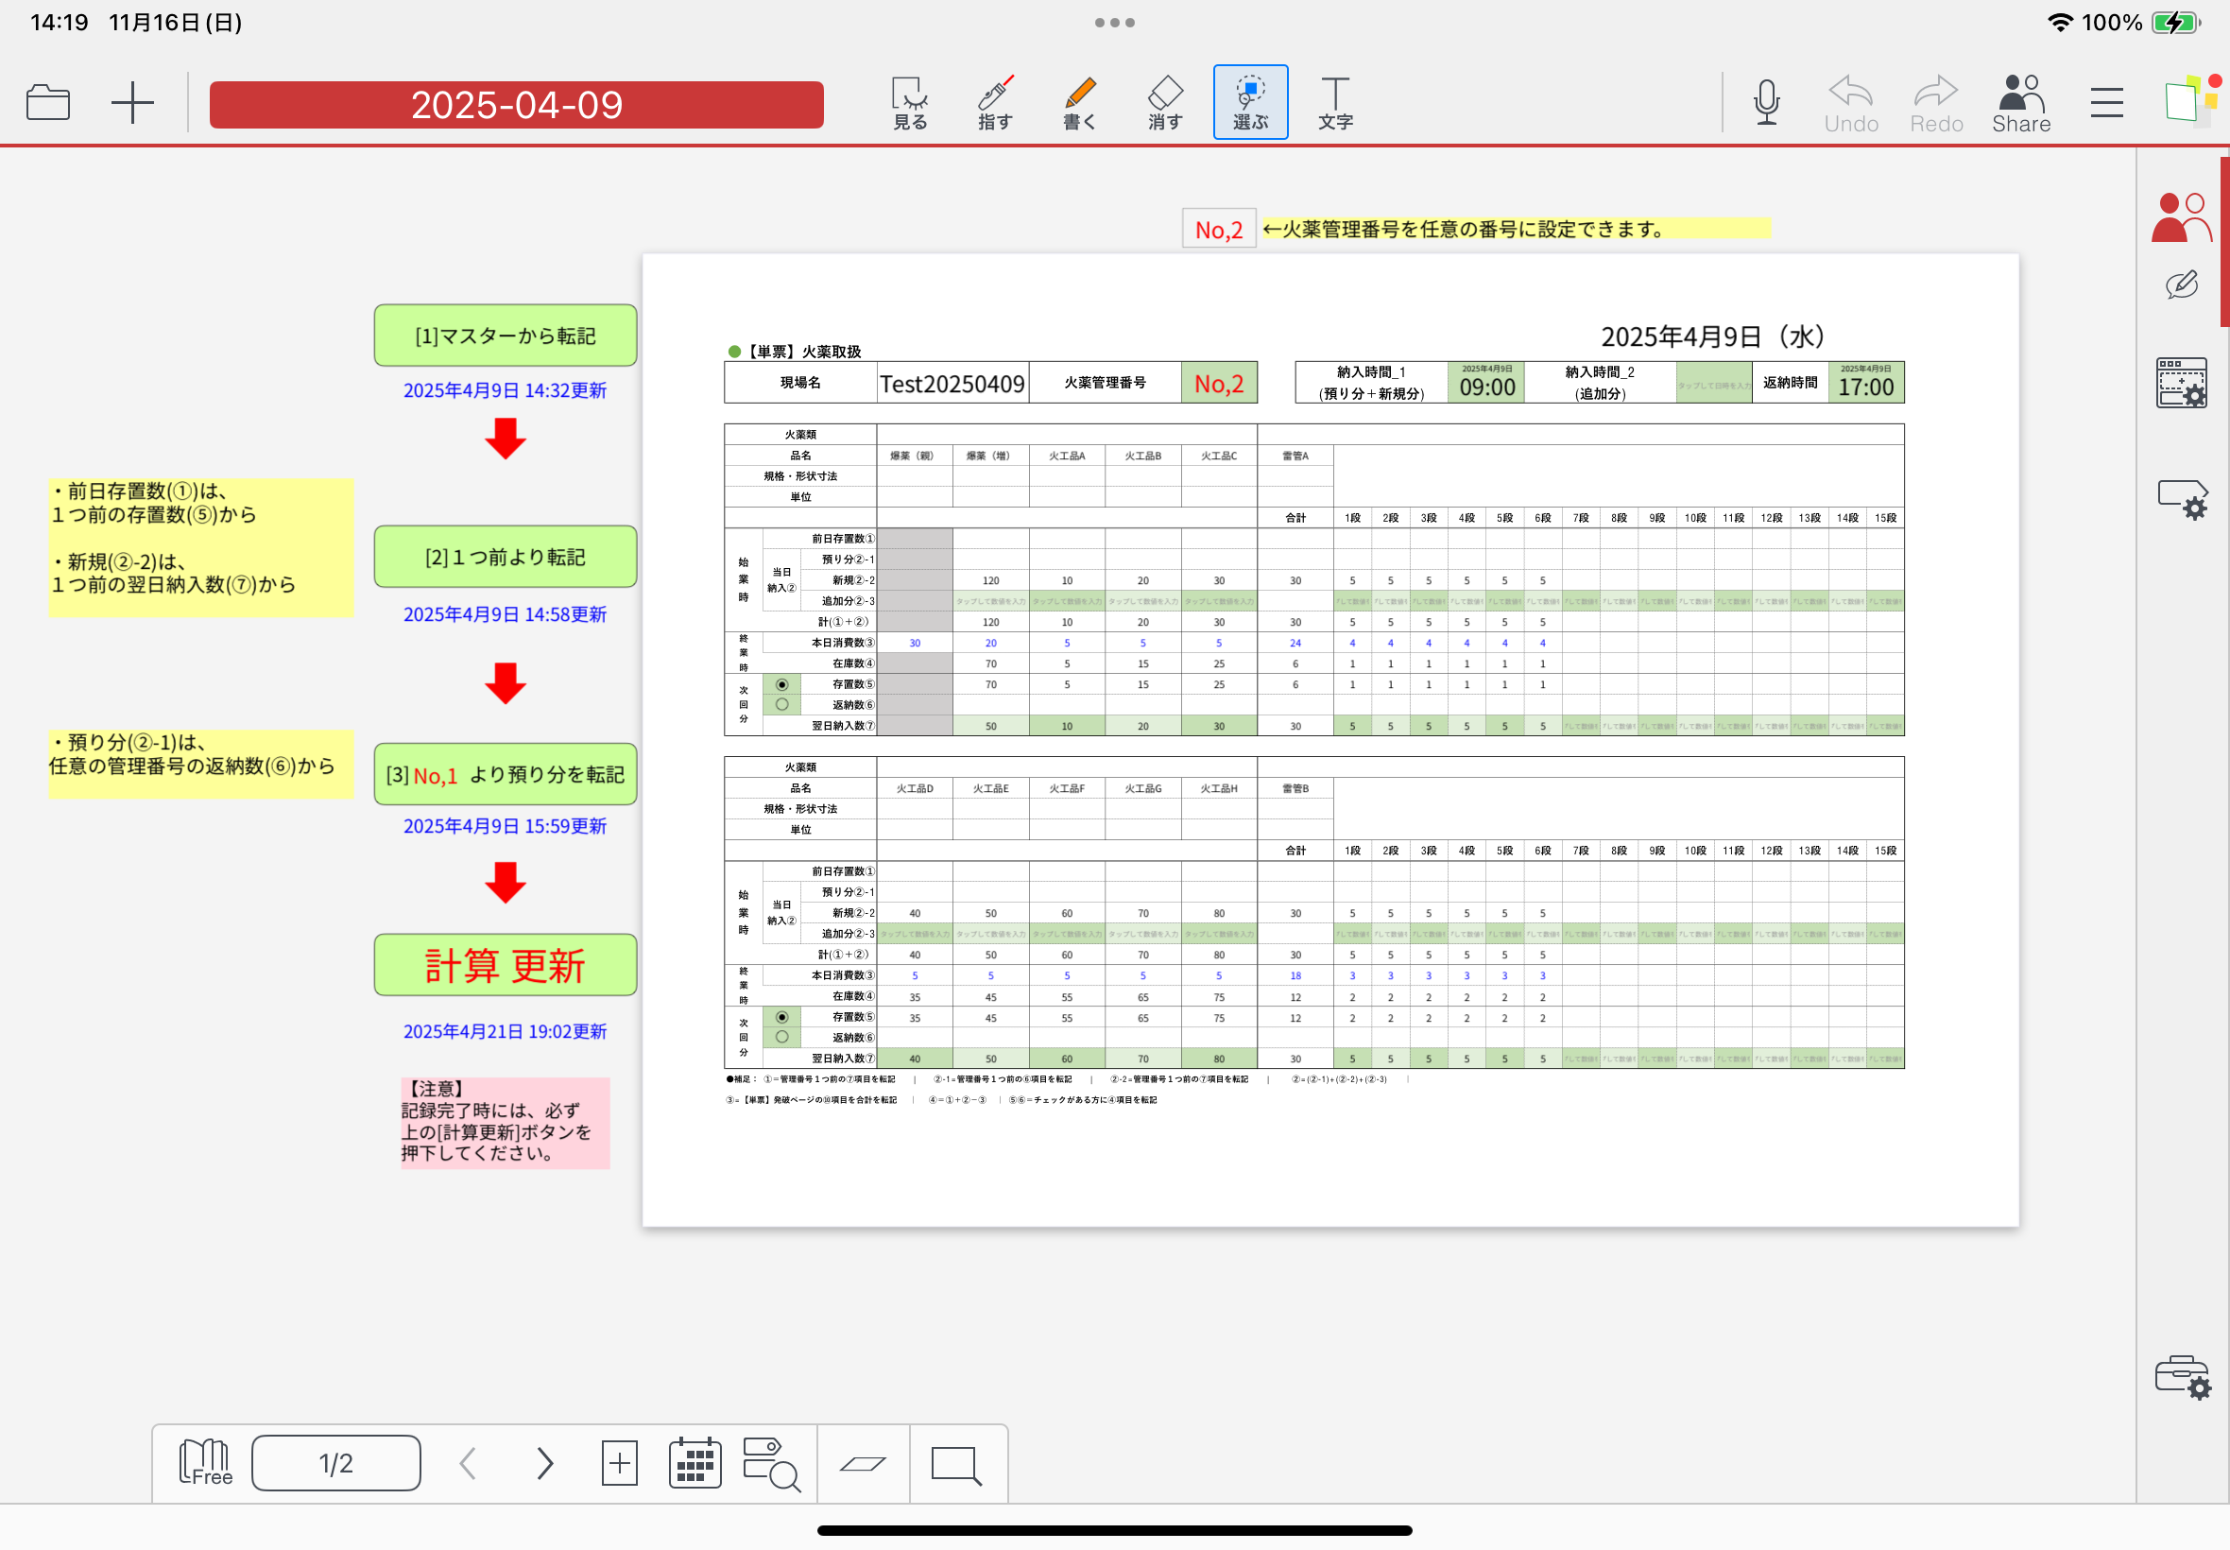Select 存置数⑤ radio in upper table
Screen dimensions: 2230x1550
(x=781, y=684)
